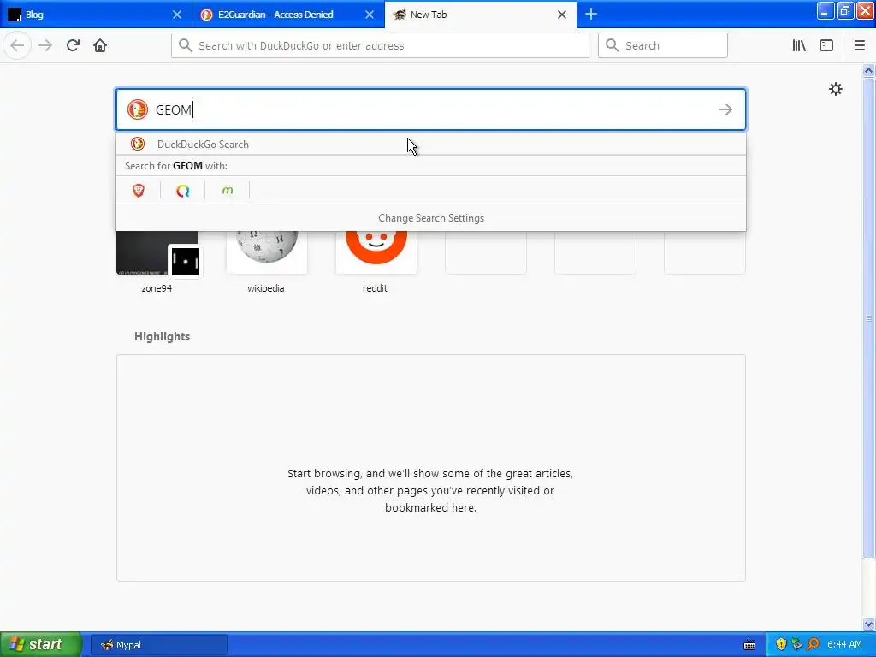
Task: Reload the current page
Action: (74, 45)
